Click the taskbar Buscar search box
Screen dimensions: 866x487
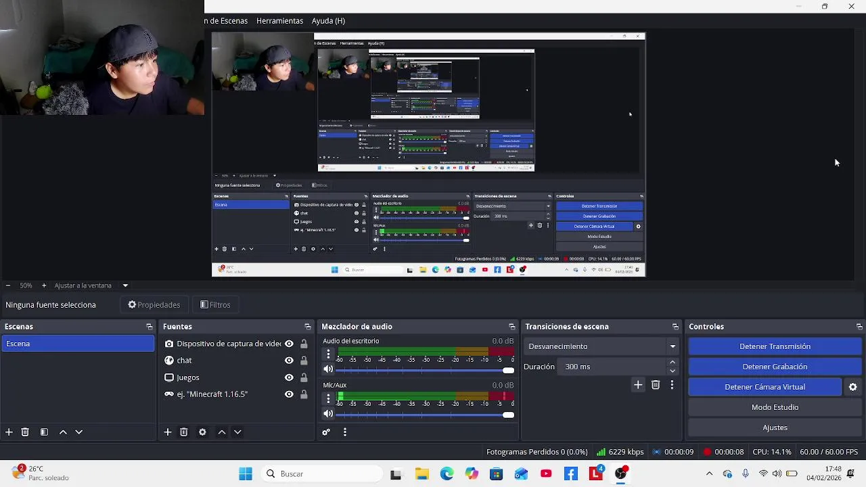tap(321, 474)
